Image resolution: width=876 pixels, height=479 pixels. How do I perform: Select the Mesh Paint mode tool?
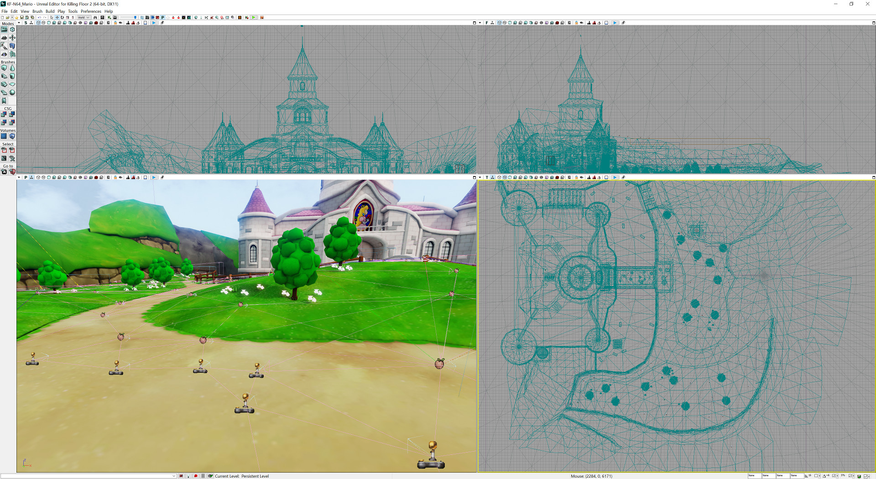coord(4,46)
